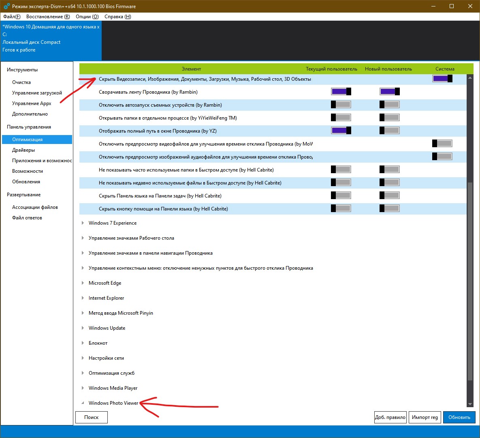The height and width of the screenshot is (438, 480).
Task: Open the Опции menu
Action: (x=87, y=17)
